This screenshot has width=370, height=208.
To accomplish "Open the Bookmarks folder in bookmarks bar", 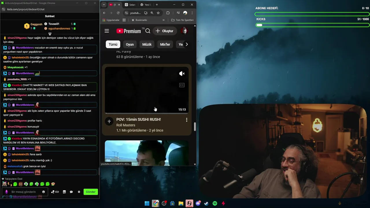I will [139, 20].
